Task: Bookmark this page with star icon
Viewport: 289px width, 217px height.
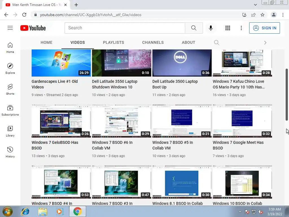Action: [262, 15]
